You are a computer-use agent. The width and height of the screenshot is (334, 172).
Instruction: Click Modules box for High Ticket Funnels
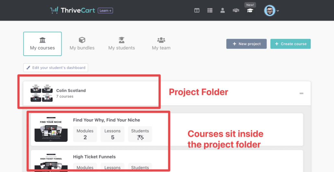[85, 167]
